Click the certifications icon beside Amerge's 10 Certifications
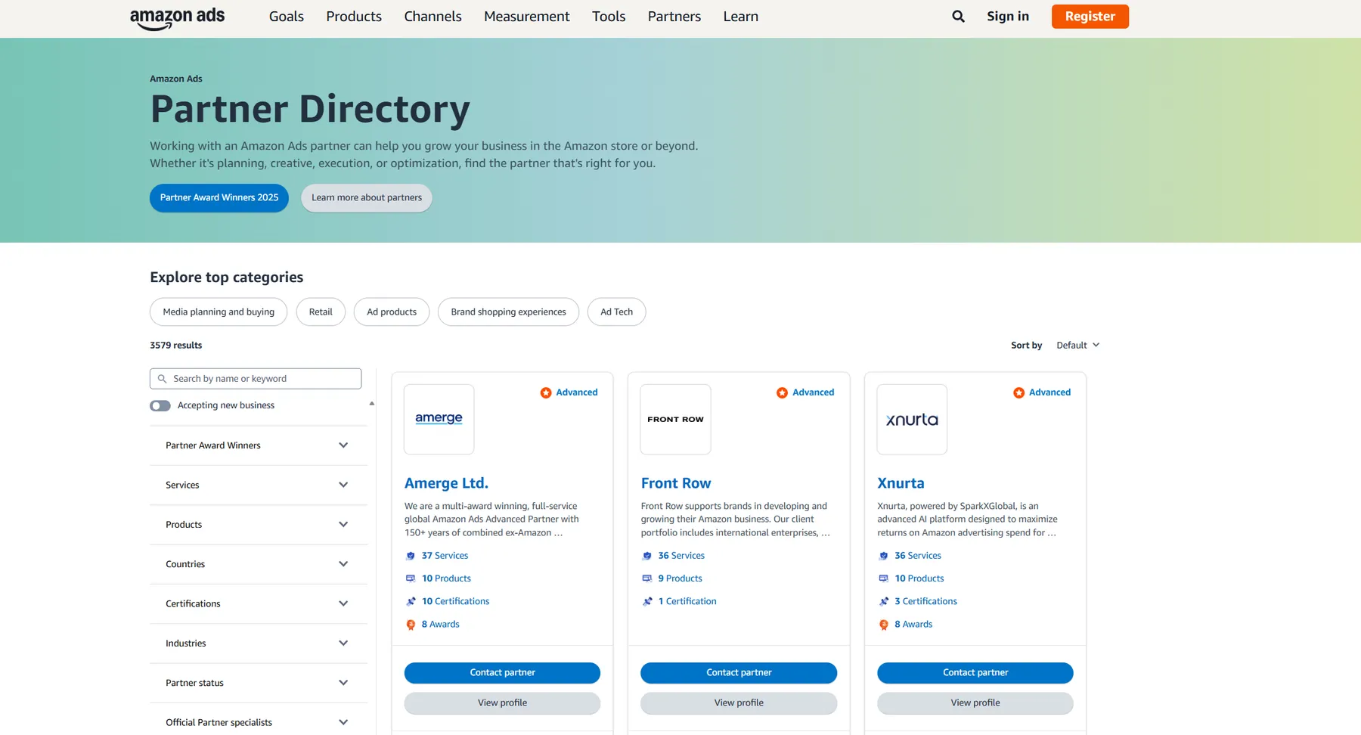1361x735 pixels. (x=411, y=601)
